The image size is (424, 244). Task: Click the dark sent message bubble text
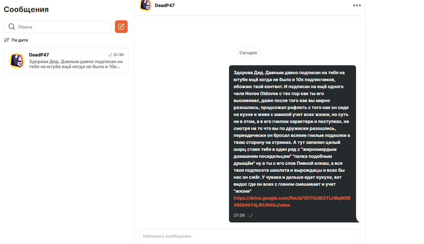point(292,132)
